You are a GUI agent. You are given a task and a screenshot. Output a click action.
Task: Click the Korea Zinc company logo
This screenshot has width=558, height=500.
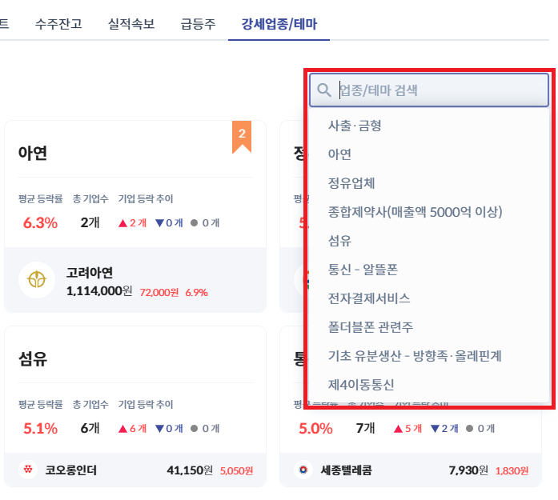pyautogui.click(x=37, y=280)
